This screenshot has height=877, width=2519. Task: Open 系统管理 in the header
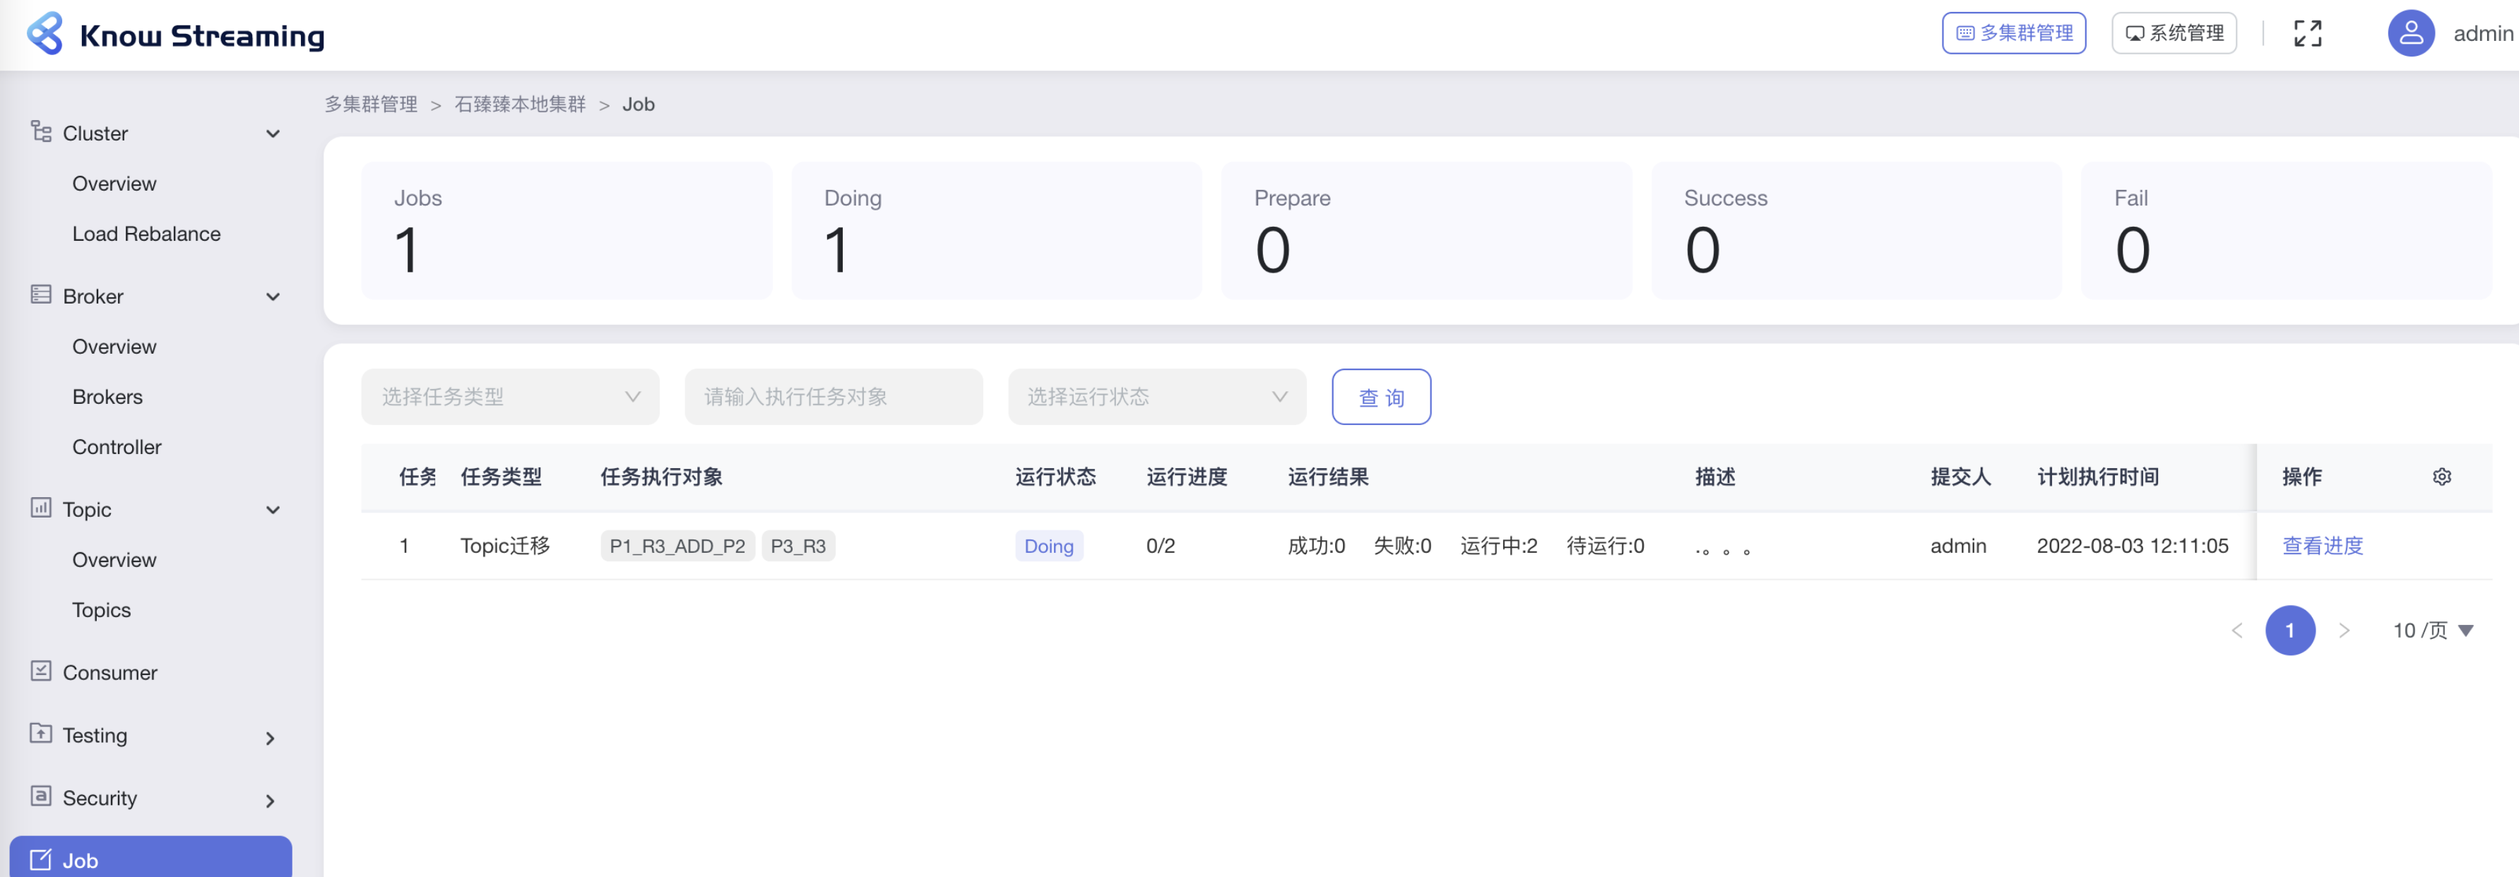pyautogui.click(x=2173, y=32)
